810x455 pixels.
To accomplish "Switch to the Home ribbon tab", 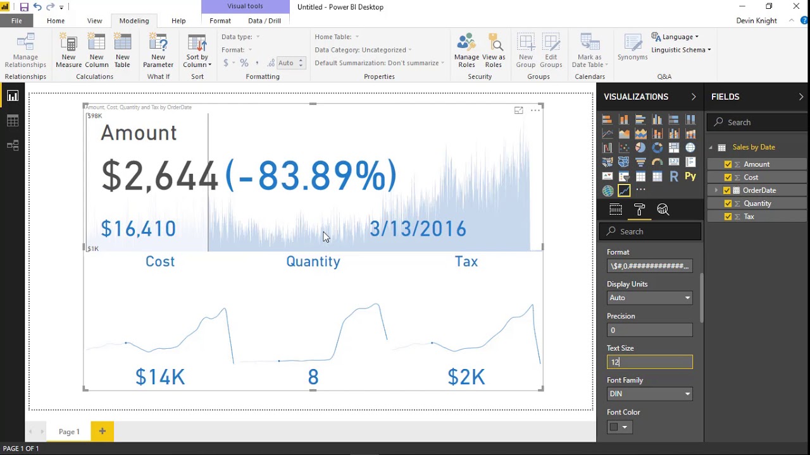I will pos(56,21).
